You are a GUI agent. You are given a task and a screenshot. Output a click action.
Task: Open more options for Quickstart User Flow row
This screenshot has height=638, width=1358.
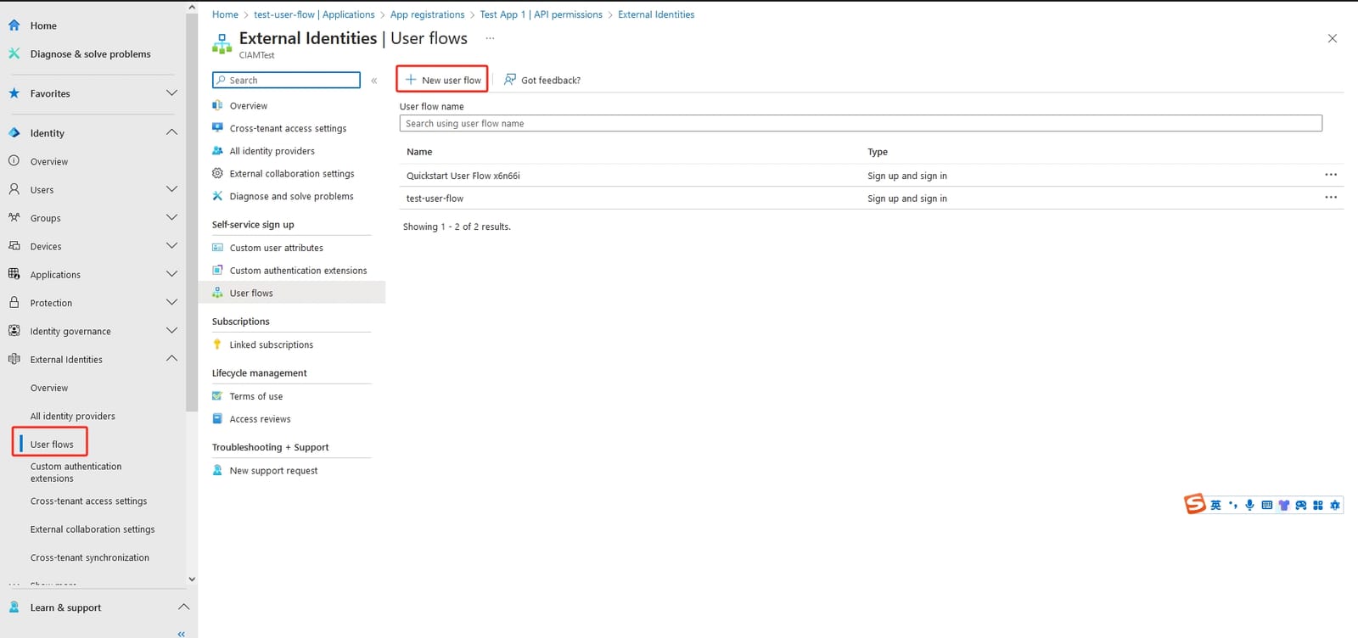1330,175
